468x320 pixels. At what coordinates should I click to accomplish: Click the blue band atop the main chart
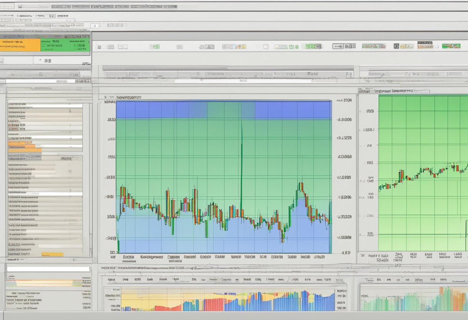point(223,110)
